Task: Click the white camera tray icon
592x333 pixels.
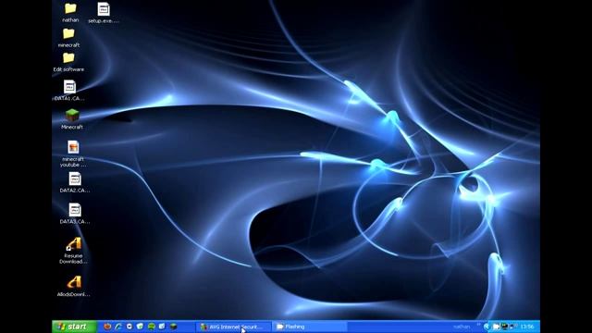Action: (x=497, y=327)
